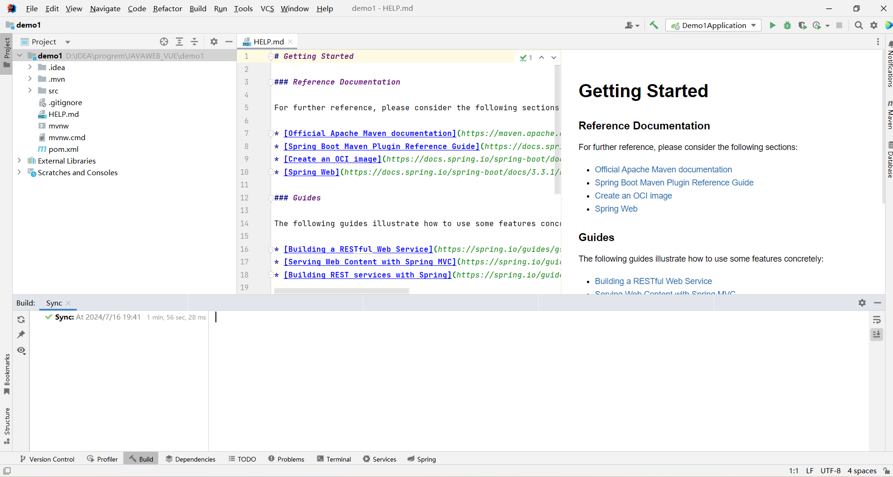
Task: Click the Stop square icon
Action: [839, 25]
